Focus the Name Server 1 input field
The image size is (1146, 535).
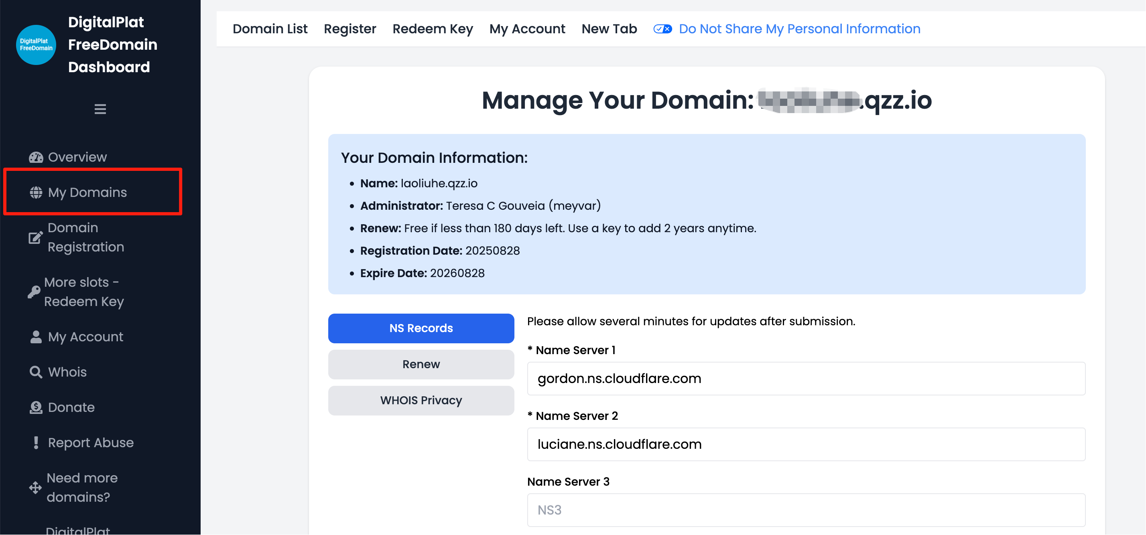tap(806, 379)
